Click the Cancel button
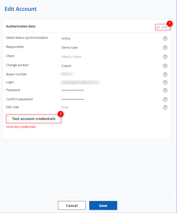The width and height of the screenshot is (177, 213). coord(72,206)
